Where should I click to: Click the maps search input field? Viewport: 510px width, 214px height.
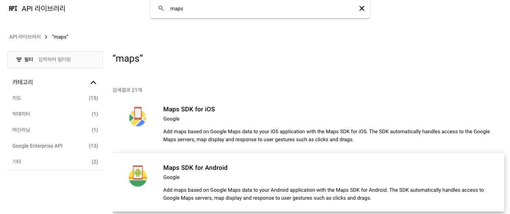coord(260,8)
